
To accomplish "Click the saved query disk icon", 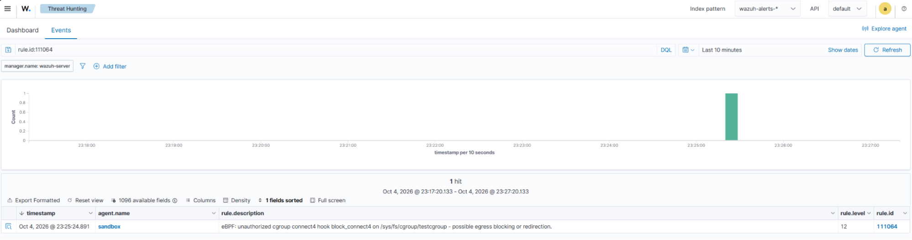I will coord(8,50).
